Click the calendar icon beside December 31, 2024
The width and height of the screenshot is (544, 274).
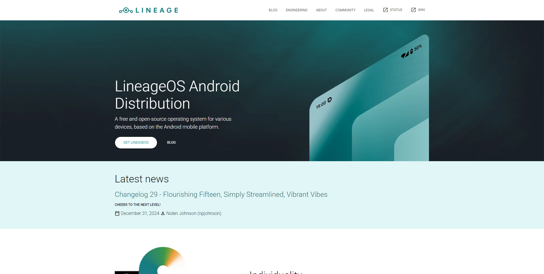tap(117, 213)
